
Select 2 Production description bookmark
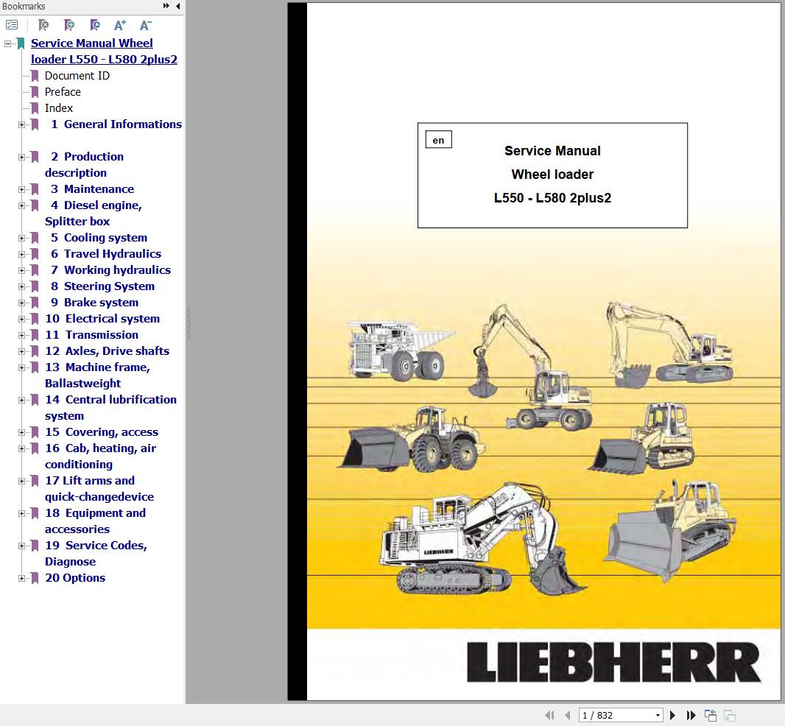pyautogui.click(x=84, y=164)
